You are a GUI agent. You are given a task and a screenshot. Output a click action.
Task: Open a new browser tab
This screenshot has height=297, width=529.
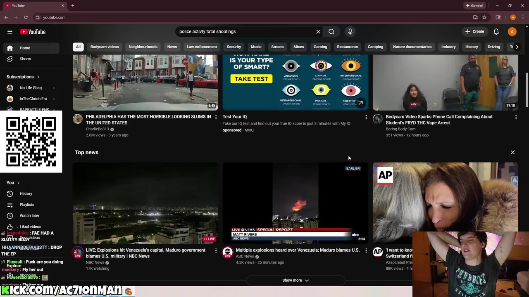(x=72, y=6)
